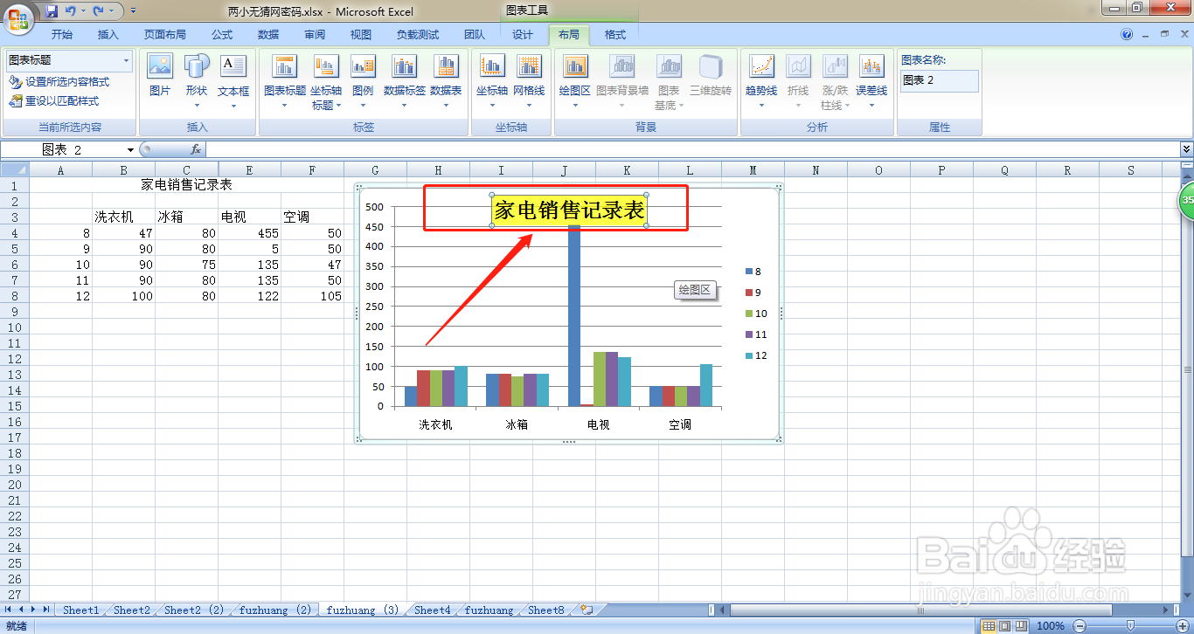Click the horizontal scrollbar thumb
Screen dimensions: 1194x634
pyautogui.click(x=922, y=610)
